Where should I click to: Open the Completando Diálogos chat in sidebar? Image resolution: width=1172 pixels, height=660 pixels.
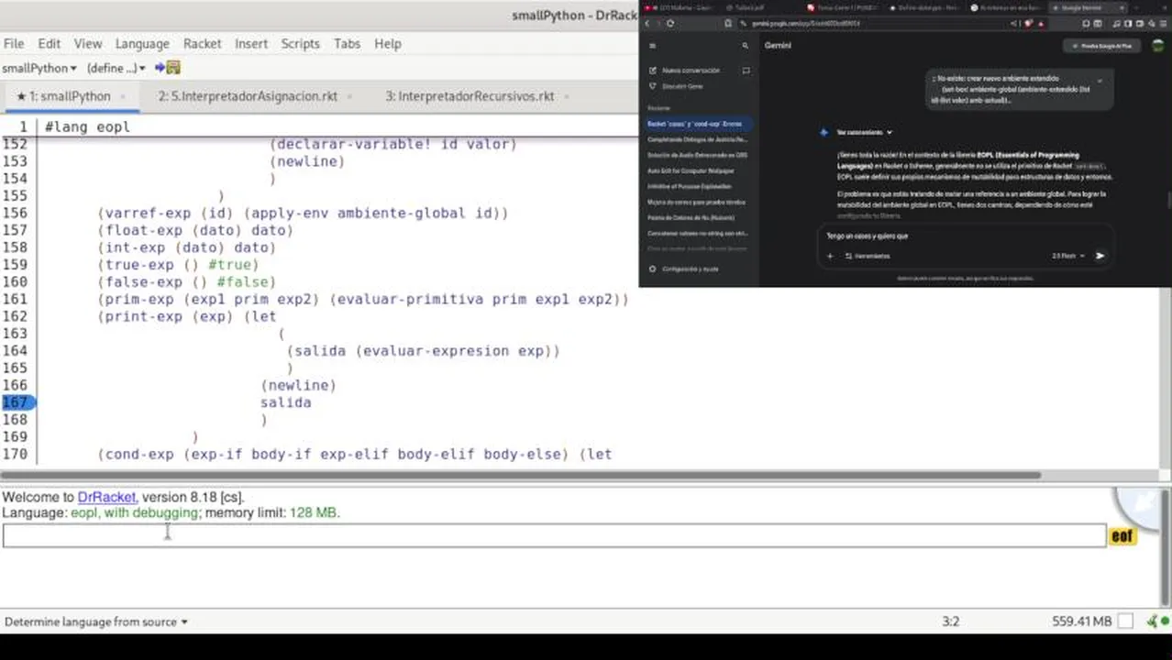[x=697, y=139]
